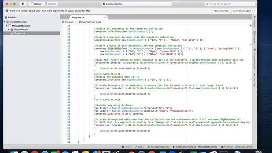Screen dimensions: 272x153
Task: Open the Unit Tests side pad
Action: pos(255,80)
